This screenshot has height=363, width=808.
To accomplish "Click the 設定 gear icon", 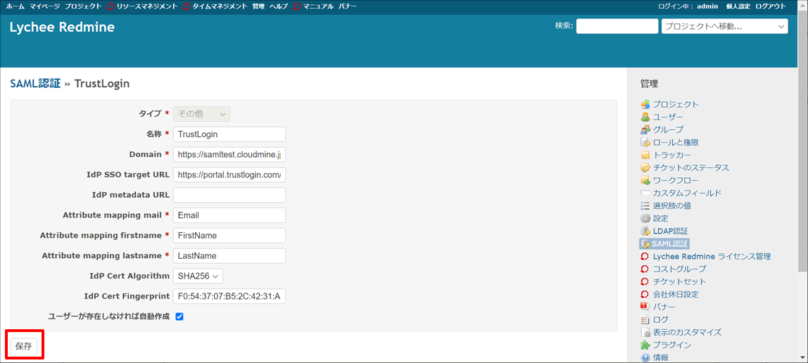I will coord(645,218).
